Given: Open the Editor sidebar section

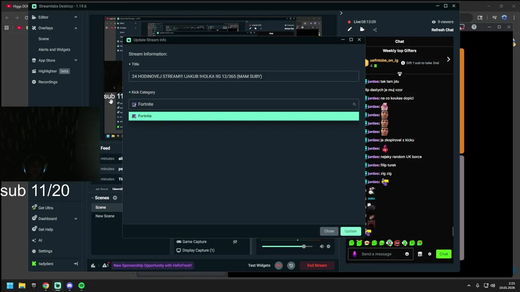Looking at the screenshot, I should [x=43, y=17].
